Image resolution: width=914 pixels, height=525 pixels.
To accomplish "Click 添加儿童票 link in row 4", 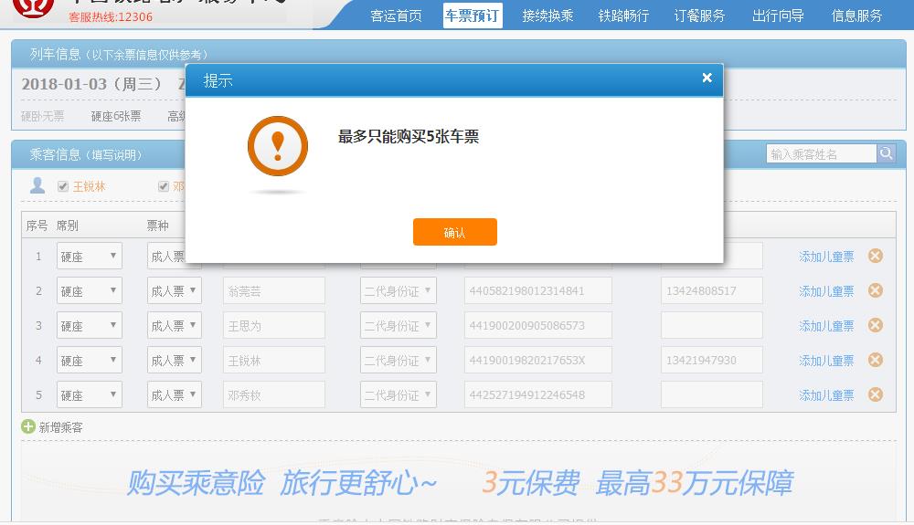I will coord(826,361).
